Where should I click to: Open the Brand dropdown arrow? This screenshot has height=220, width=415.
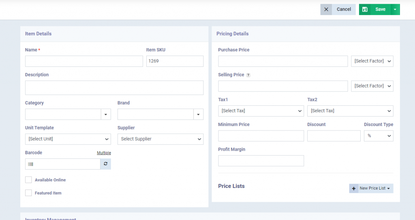pyautogui.click(x=198, y=114)
